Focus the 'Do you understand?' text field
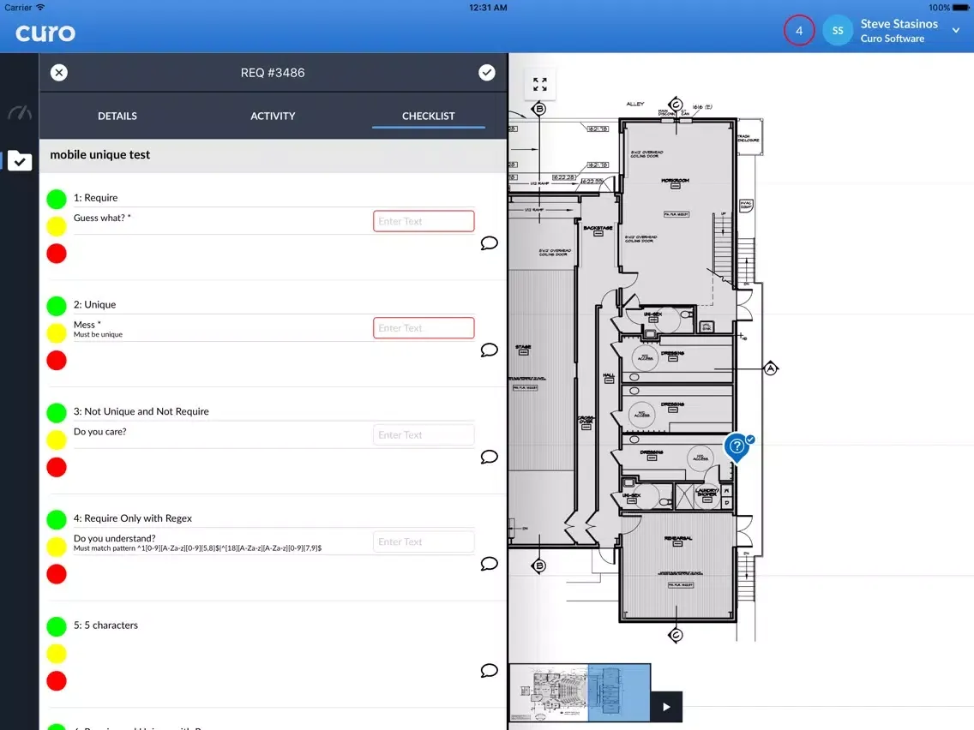This screenshot has width=974, height=730. 424,542
